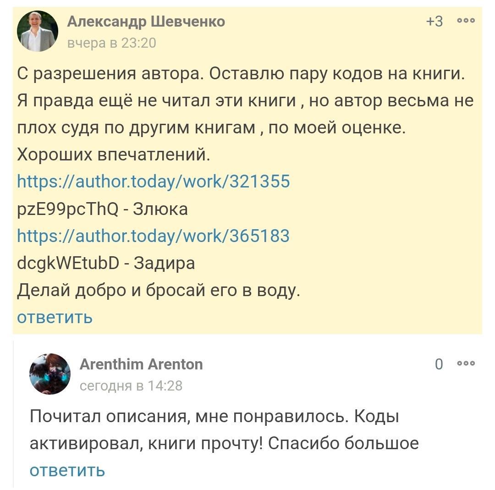This screenshot has height=490, width=495.
Task: Click the 0 rating on Arenthim's reply
Action: coord(439,364)
